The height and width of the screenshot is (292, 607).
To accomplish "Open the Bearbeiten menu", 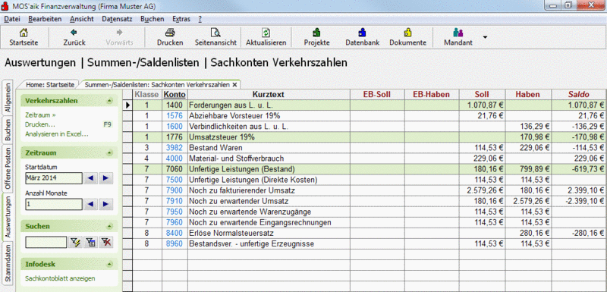I will click(45, 18).
